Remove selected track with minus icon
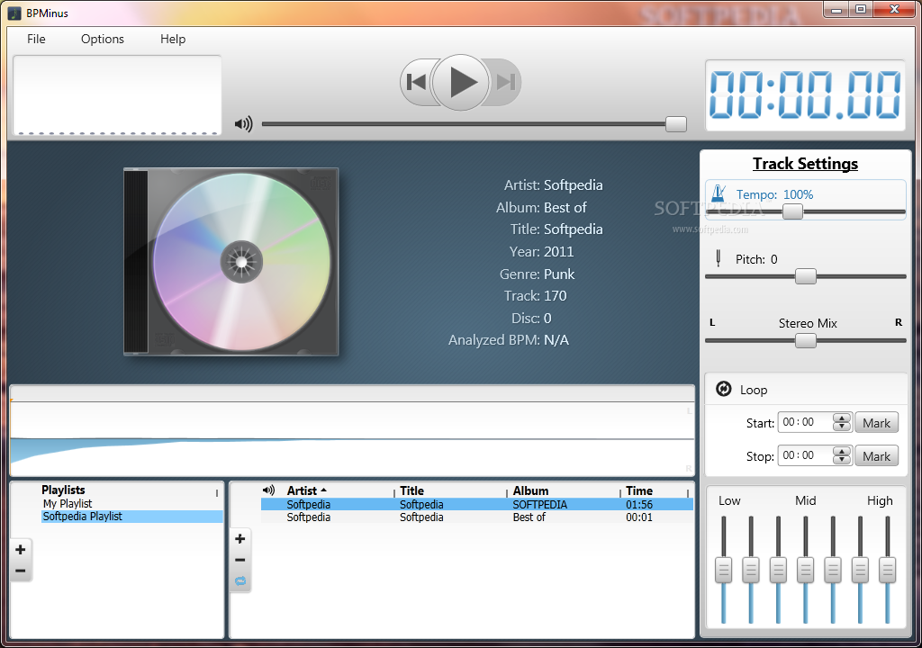 pyautogui.click(x=240, y=561)
